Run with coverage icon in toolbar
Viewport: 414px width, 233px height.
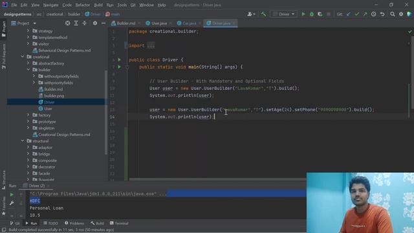pos(320,14)
